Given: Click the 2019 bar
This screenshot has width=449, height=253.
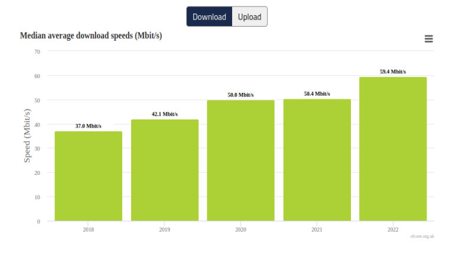Looking at the screenshot, I should [x=165, y=170].
